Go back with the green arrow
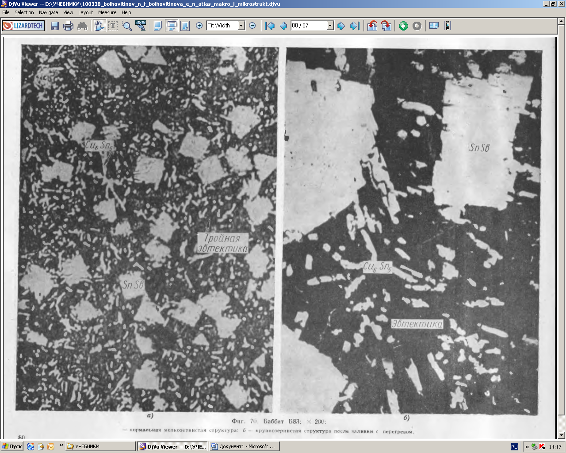Screen dimensions: 566x453 tap(403, 26)
